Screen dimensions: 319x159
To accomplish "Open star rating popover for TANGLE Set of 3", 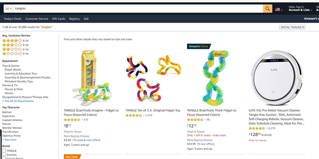I will pos(135,115).
